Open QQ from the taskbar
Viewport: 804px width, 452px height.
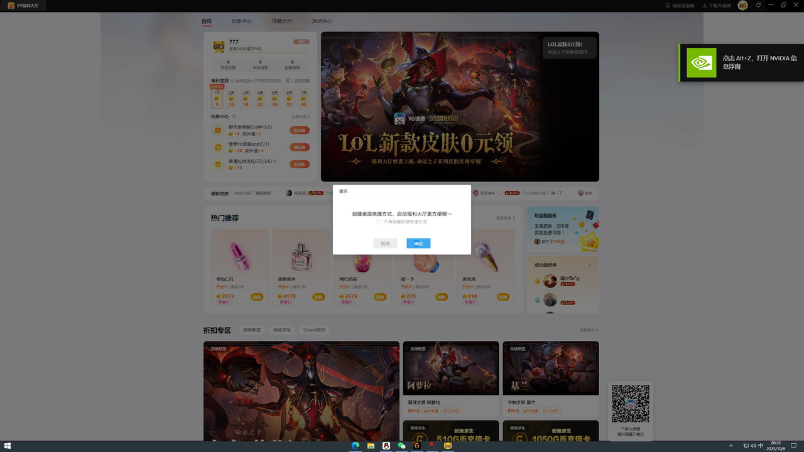(x=386, y=446)
